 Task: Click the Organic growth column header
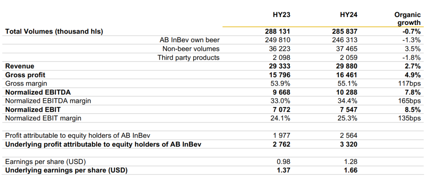407,19
